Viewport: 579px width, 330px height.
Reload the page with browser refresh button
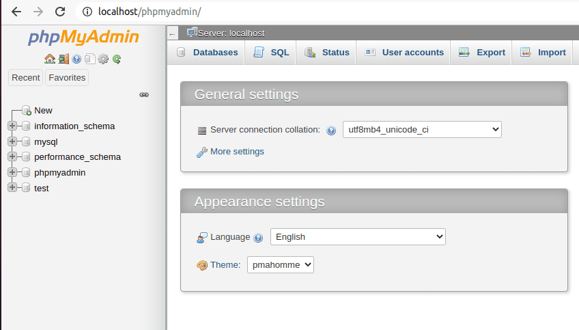click(60, 12)
